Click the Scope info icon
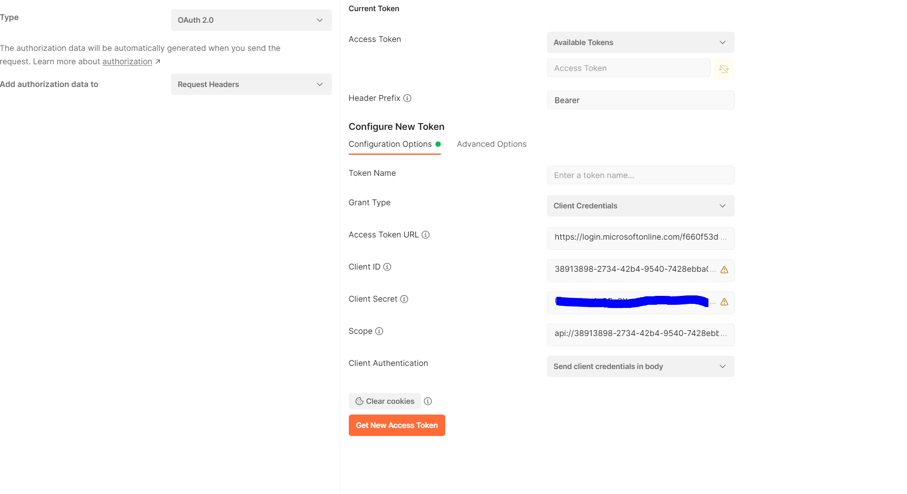The width and height of the screenshot is (907, 494). coord(379,331)
